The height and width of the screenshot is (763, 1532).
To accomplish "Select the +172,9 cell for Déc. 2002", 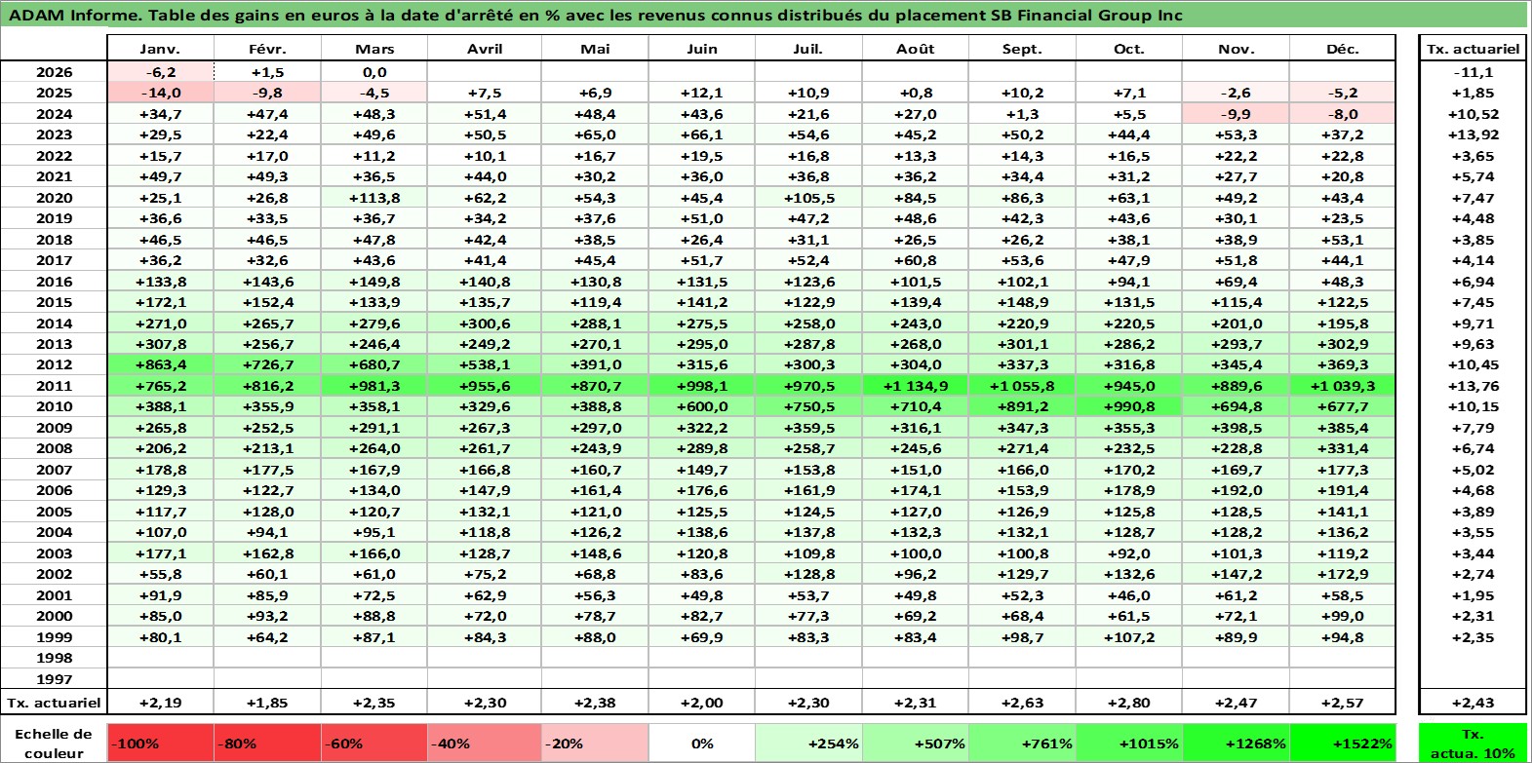I will click(1342, 574).
